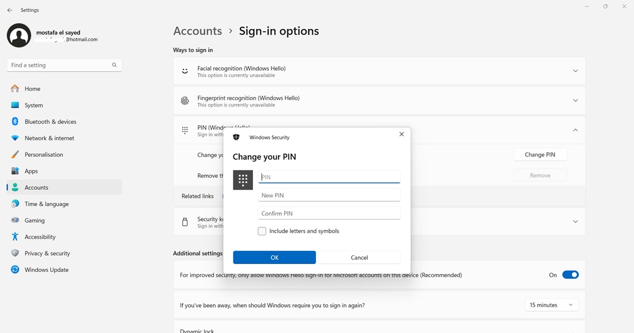Screen dimensions: 634x333
Task: Close the Windows Security dialog
Action: click(402, 134)
